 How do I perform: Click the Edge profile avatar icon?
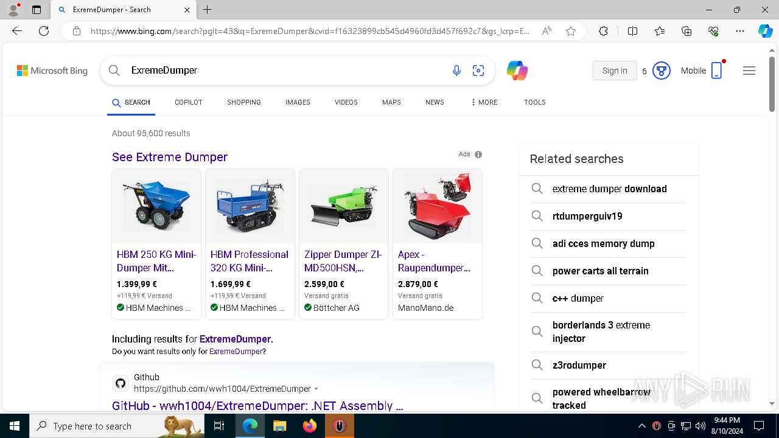(13, 10)
